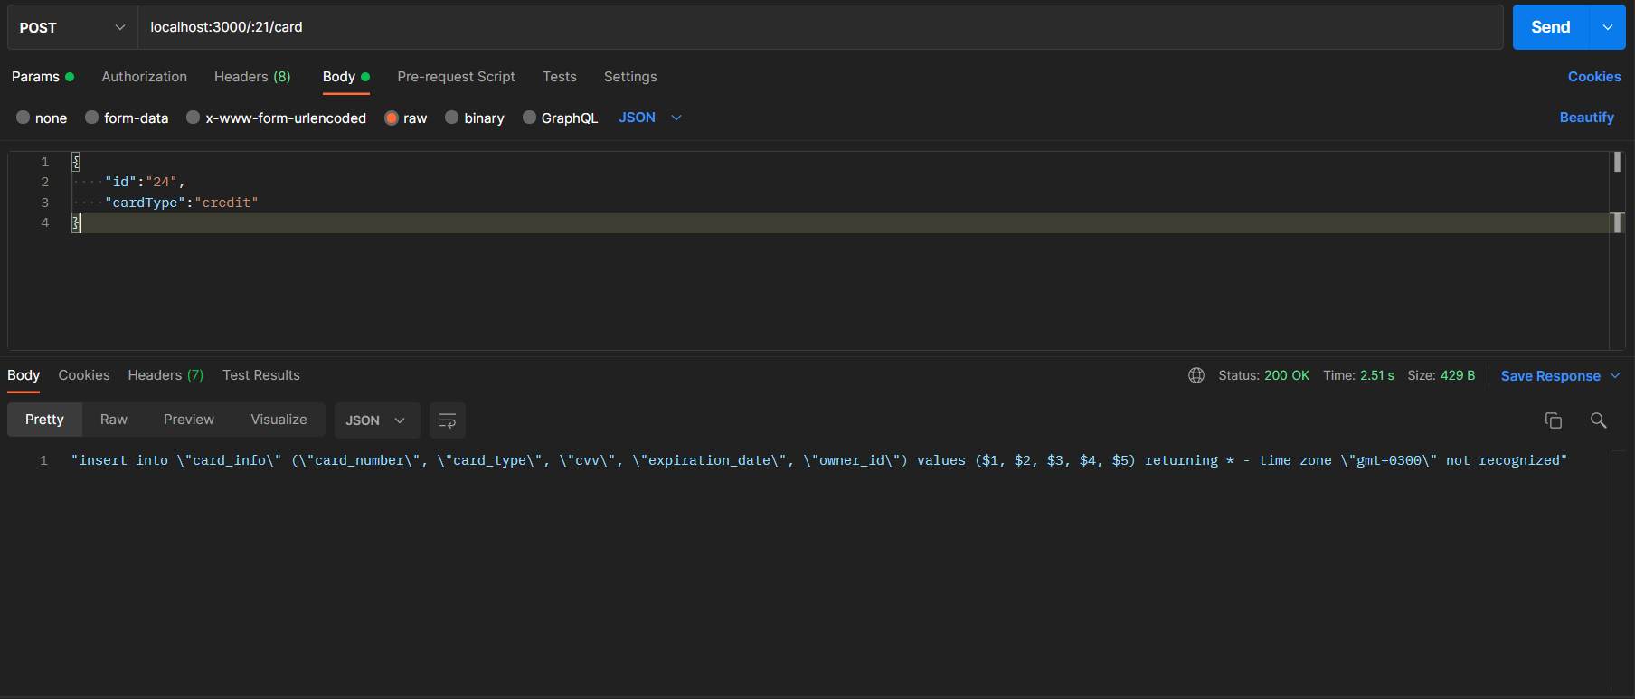Open the POST method dropdown
This screenshot has width=1635, height=699.
click(72, 27)
